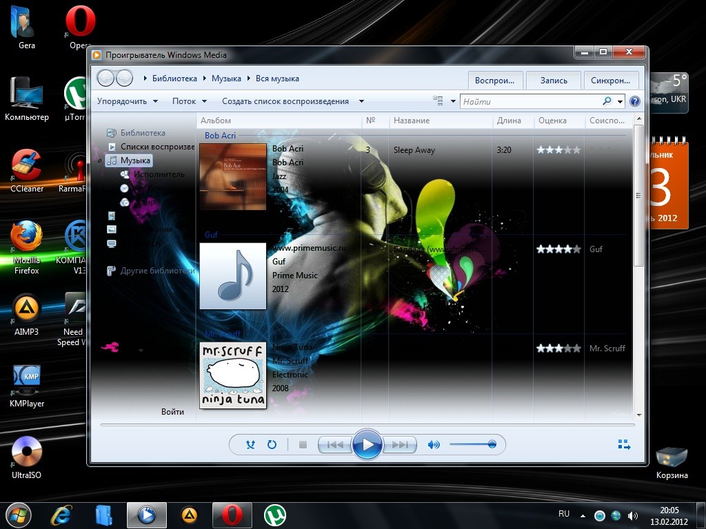Click the RU language indicator in tray

coord(564,514)
